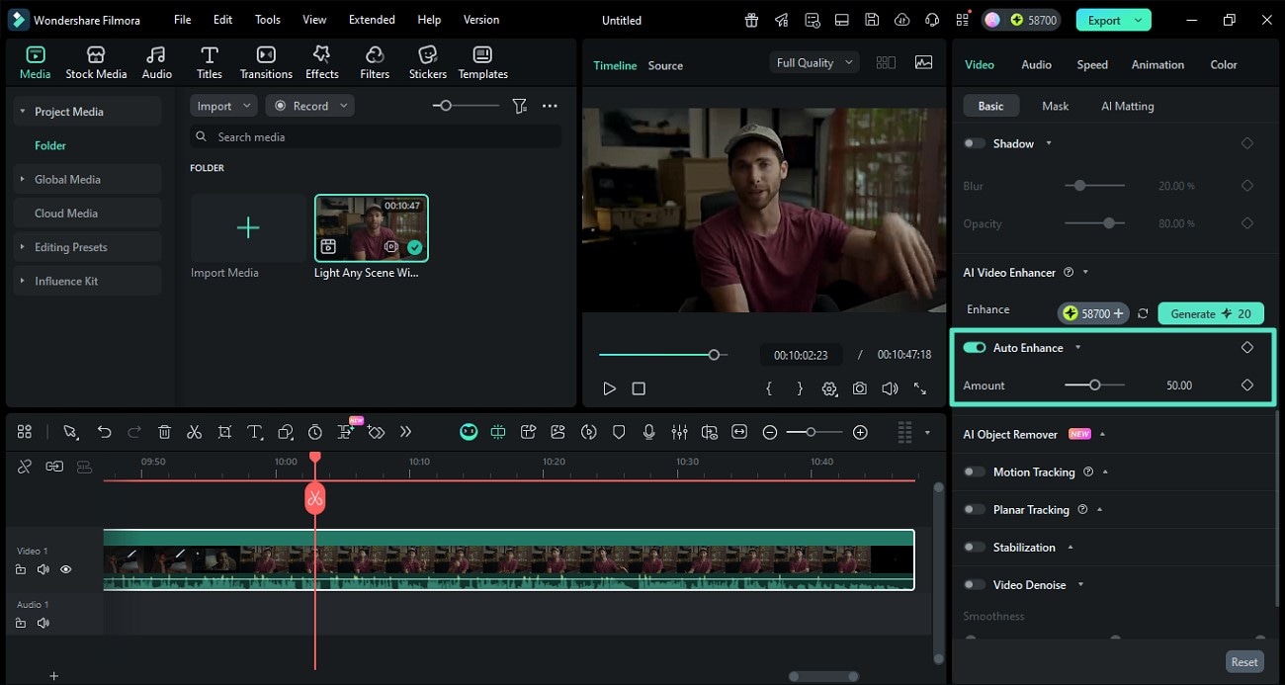This screenshot has width=1285, height=685.
Task: Click the snapshot camera icon under preview
Action: tap(860, 389)
